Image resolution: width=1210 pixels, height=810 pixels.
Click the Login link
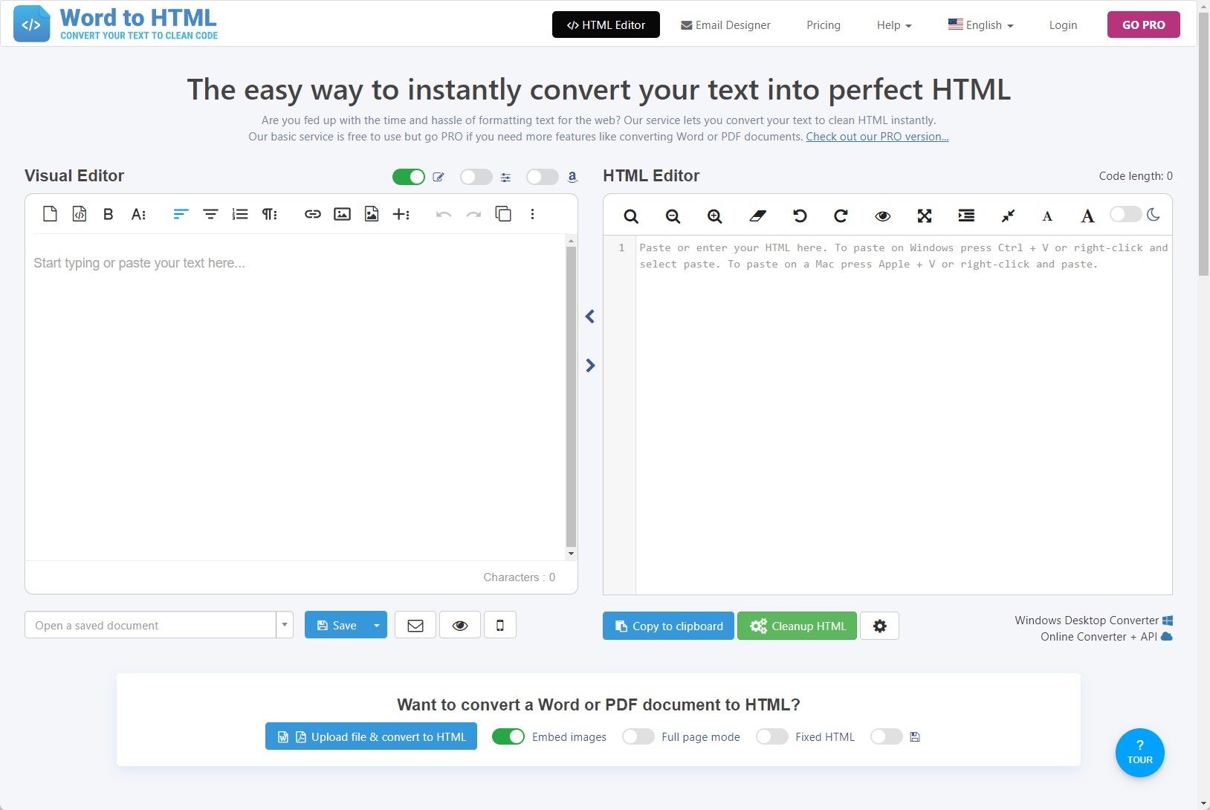1063,25
